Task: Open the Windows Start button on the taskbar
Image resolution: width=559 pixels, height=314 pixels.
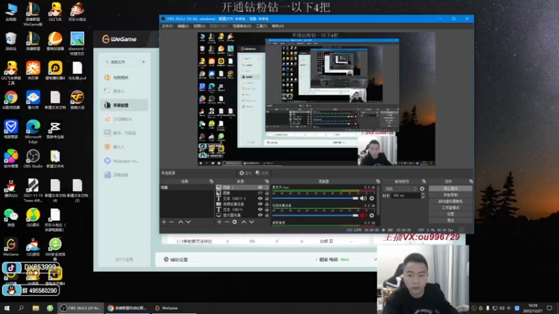Action: (x=6, y=308)
